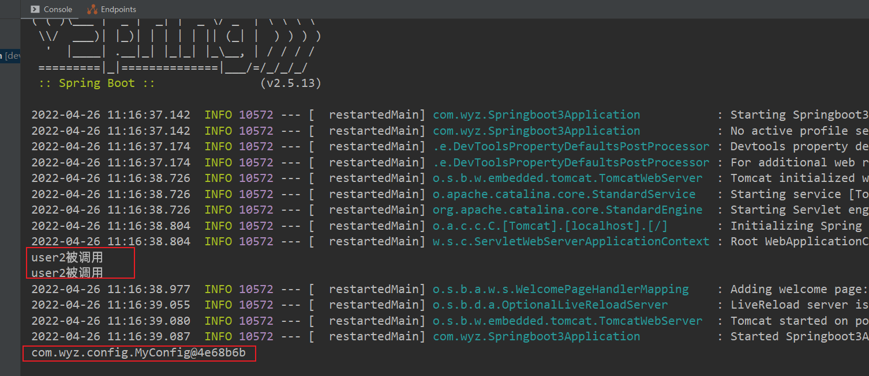Viewport: 869px width, 376px height.
Task: Click logger 'o.s.b.d.a.OptionalLiveReloadServer'
Action: [550, 305]
